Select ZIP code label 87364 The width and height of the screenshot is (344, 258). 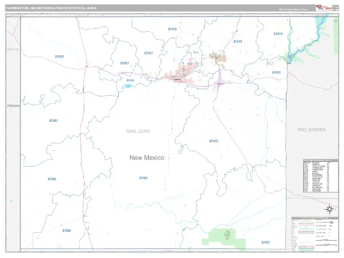67,231
